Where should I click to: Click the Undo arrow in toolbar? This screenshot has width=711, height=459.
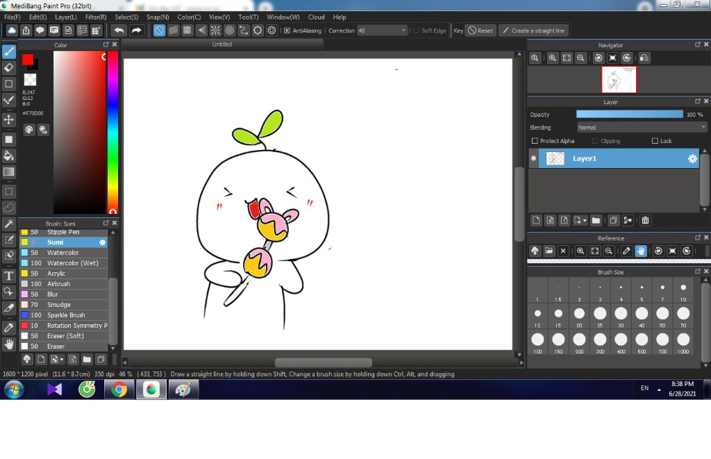[119, 31]
